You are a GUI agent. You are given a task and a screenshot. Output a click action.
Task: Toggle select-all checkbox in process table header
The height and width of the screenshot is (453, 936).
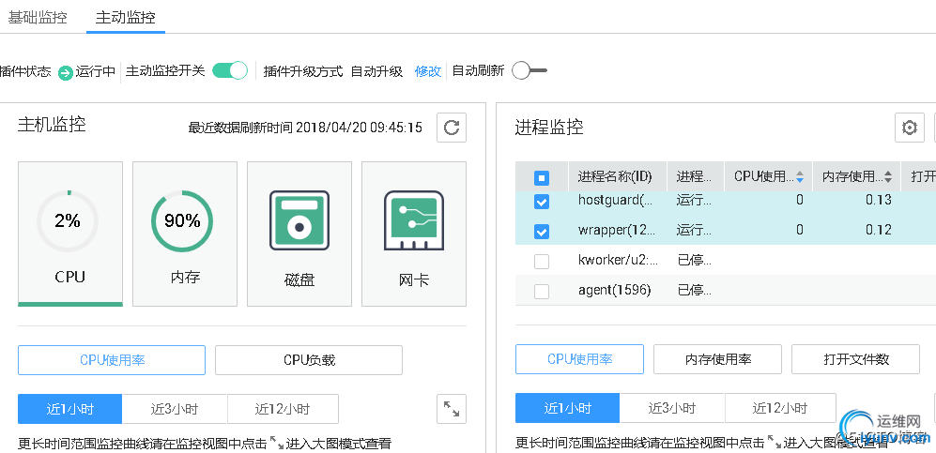click(542, 177)
